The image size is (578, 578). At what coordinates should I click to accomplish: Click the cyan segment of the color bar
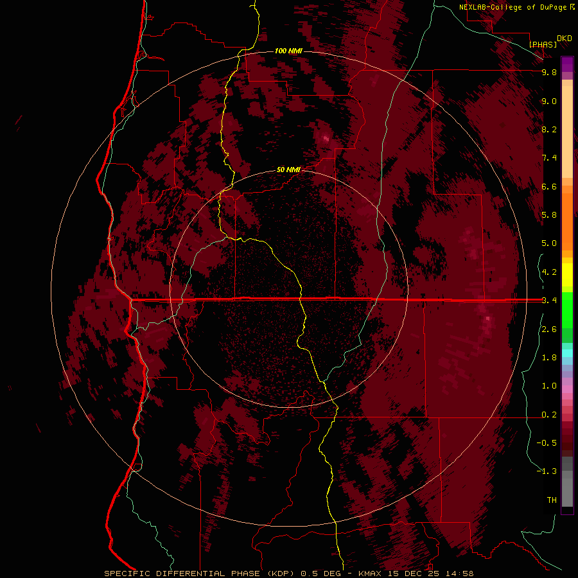(567, 353)
